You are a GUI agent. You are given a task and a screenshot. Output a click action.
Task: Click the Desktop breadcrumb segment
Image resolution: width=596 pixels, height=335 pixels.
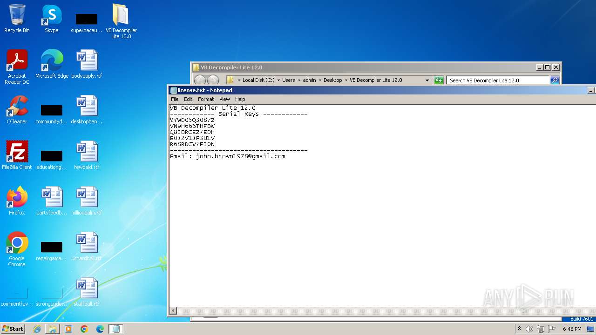point(332,80)
